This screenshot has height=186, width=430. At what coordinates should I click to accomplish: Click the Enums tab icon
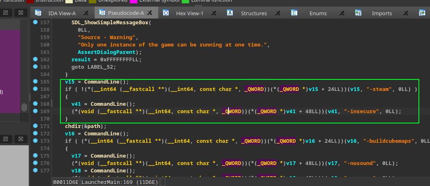pyautogui.click(x=294, y=13)
